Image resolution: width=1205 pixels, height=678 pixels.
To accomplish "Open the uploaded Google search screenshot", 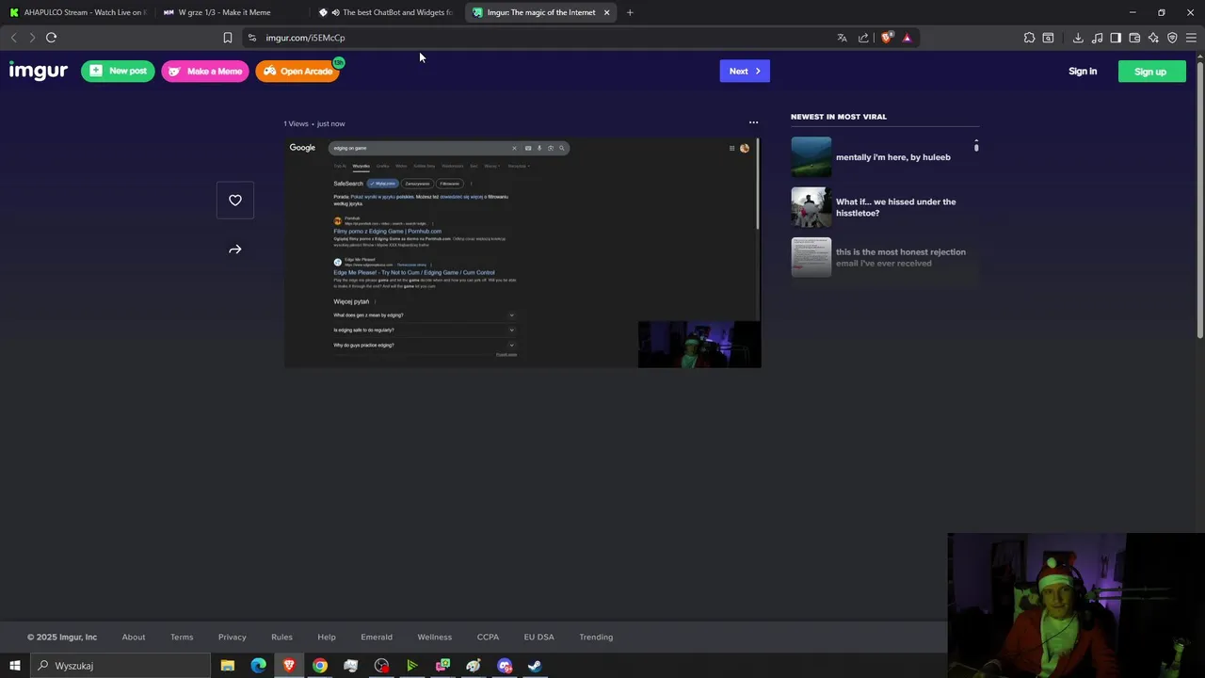I will click(522, 252).
